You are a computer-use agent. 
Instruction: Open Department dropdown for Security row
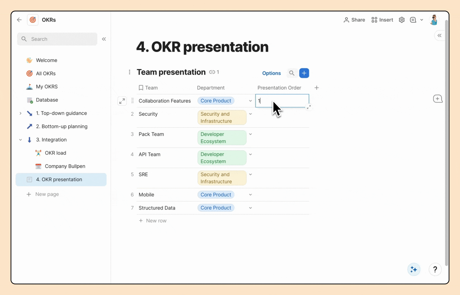[250, 114]
